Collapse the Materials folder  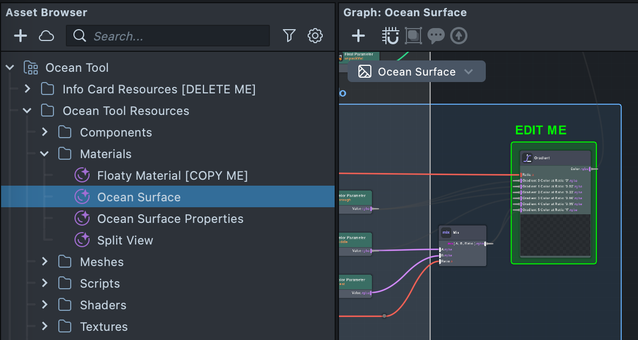pos(45,154)
